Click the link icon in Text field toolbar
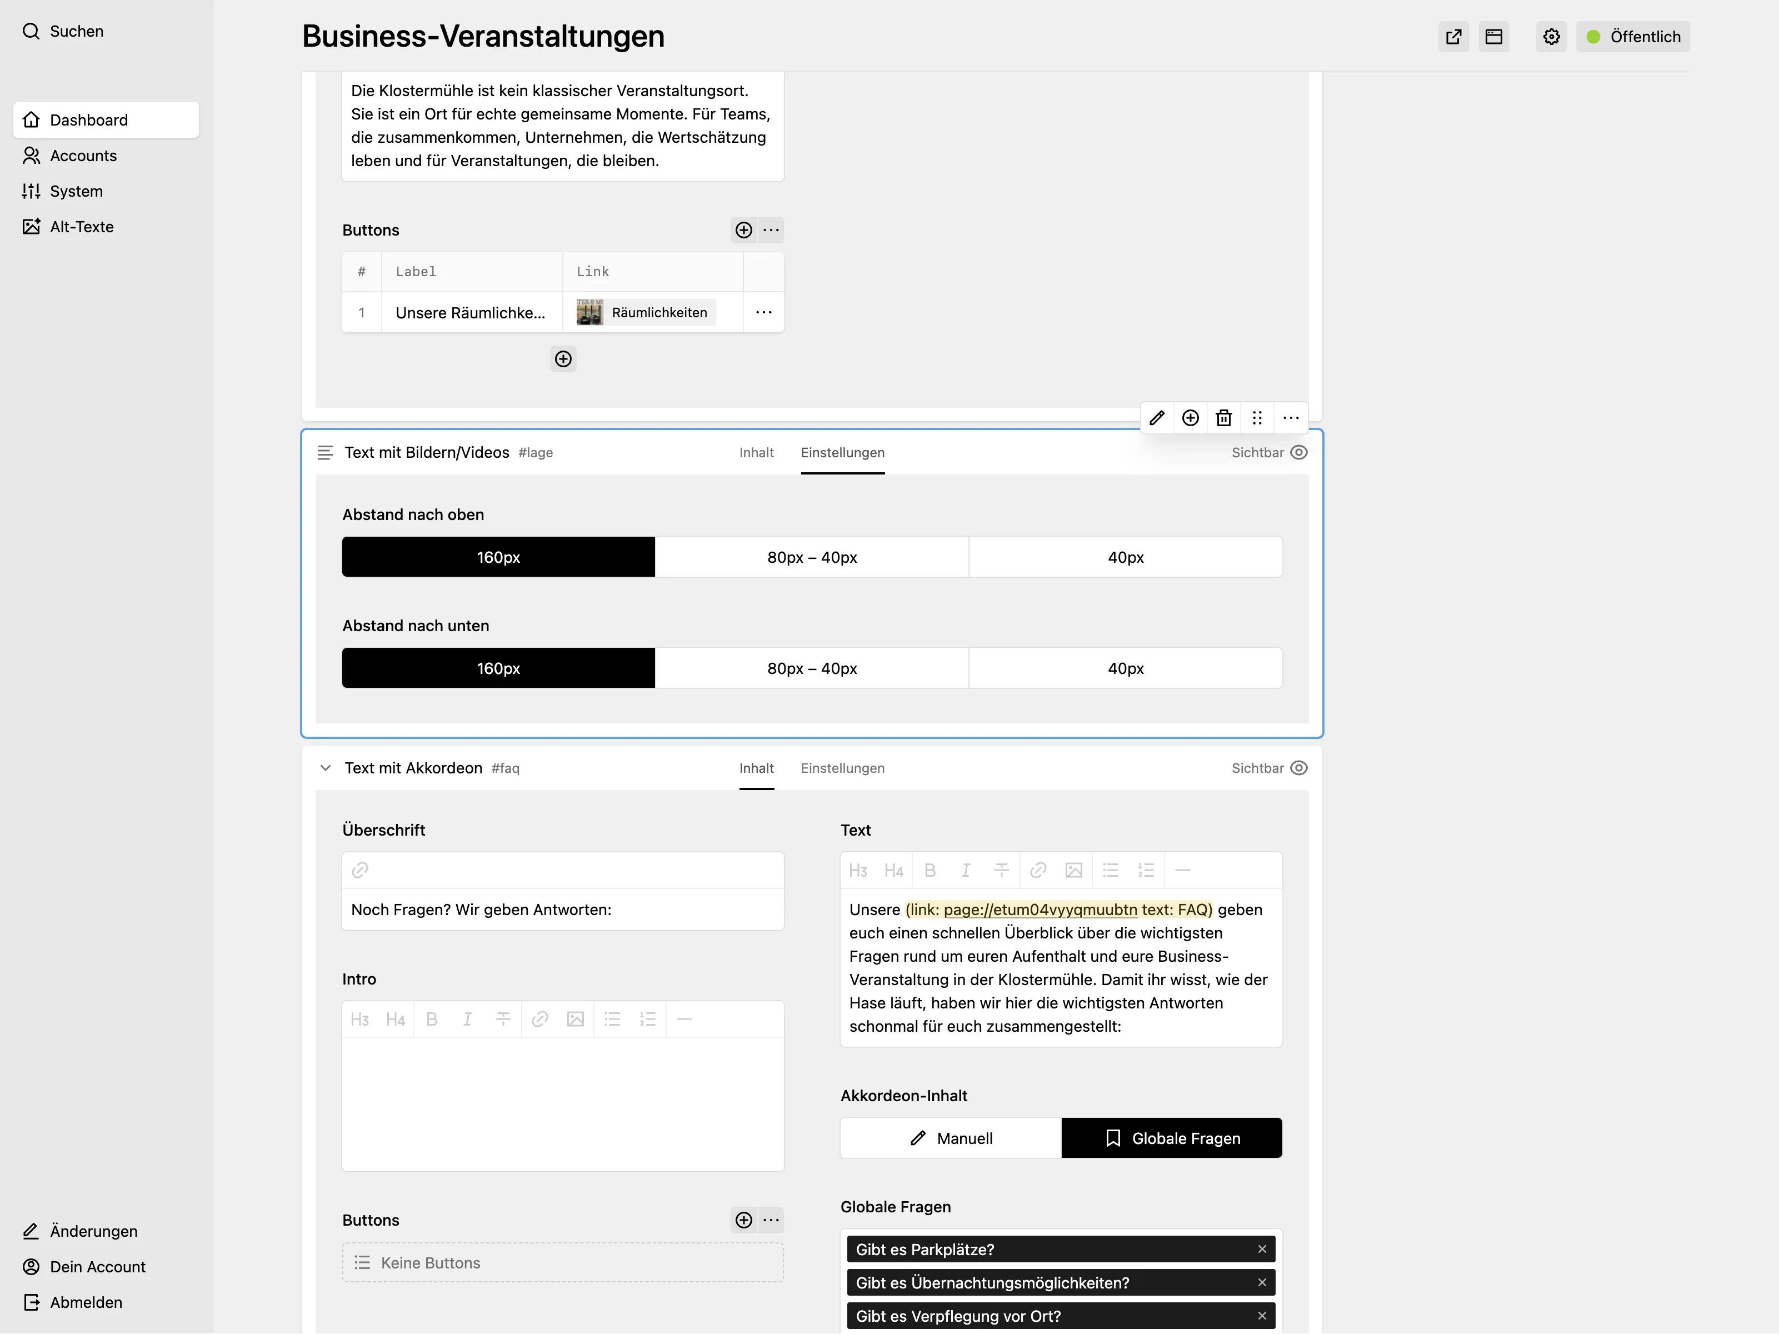 tap(1038, 870)
